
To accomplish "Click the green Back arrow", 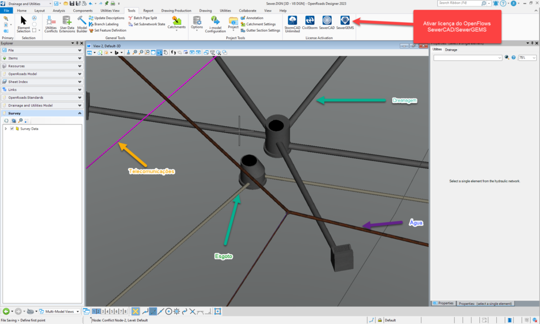I will (x=6, y=311).
